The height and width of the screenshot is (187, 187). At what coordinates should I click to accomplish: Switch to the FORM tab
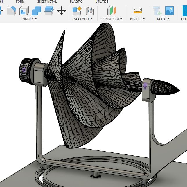[x=20, y=1]
